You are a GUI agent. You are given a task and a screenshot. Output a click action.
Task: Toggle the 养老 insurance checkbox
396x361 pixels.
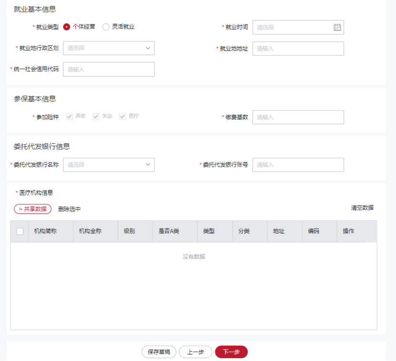point(70,116)
